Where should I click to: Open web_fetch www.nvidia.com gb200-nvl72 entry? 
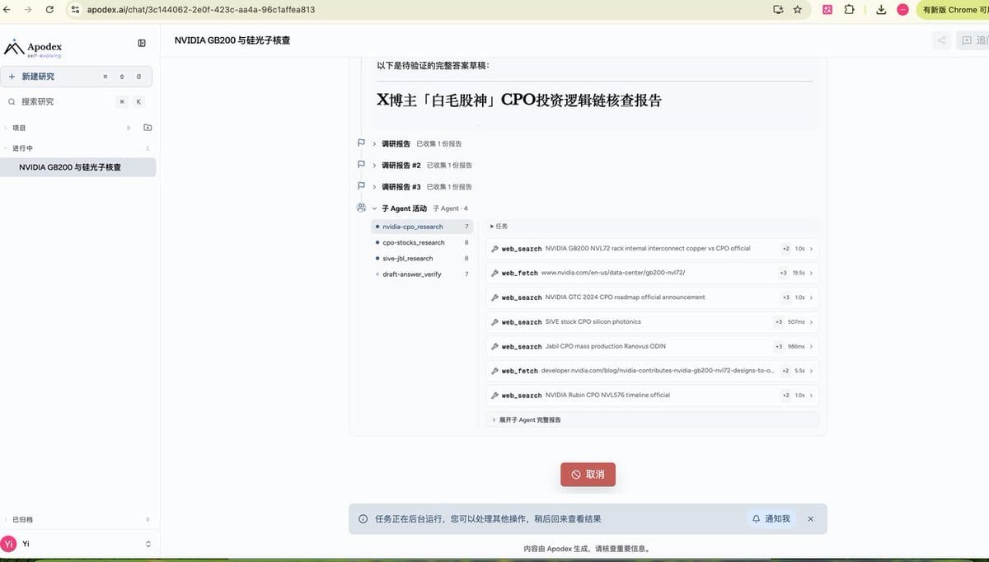653,273
